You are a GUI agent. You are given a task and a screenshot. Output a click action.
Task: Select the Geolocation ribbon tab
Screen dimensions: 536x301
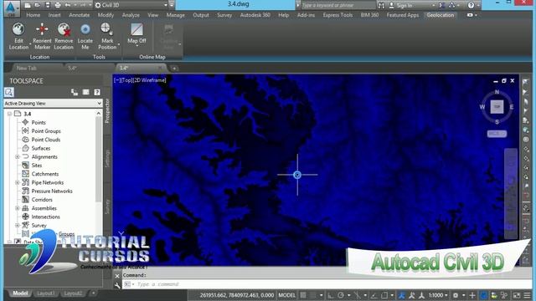click(441, 15)
